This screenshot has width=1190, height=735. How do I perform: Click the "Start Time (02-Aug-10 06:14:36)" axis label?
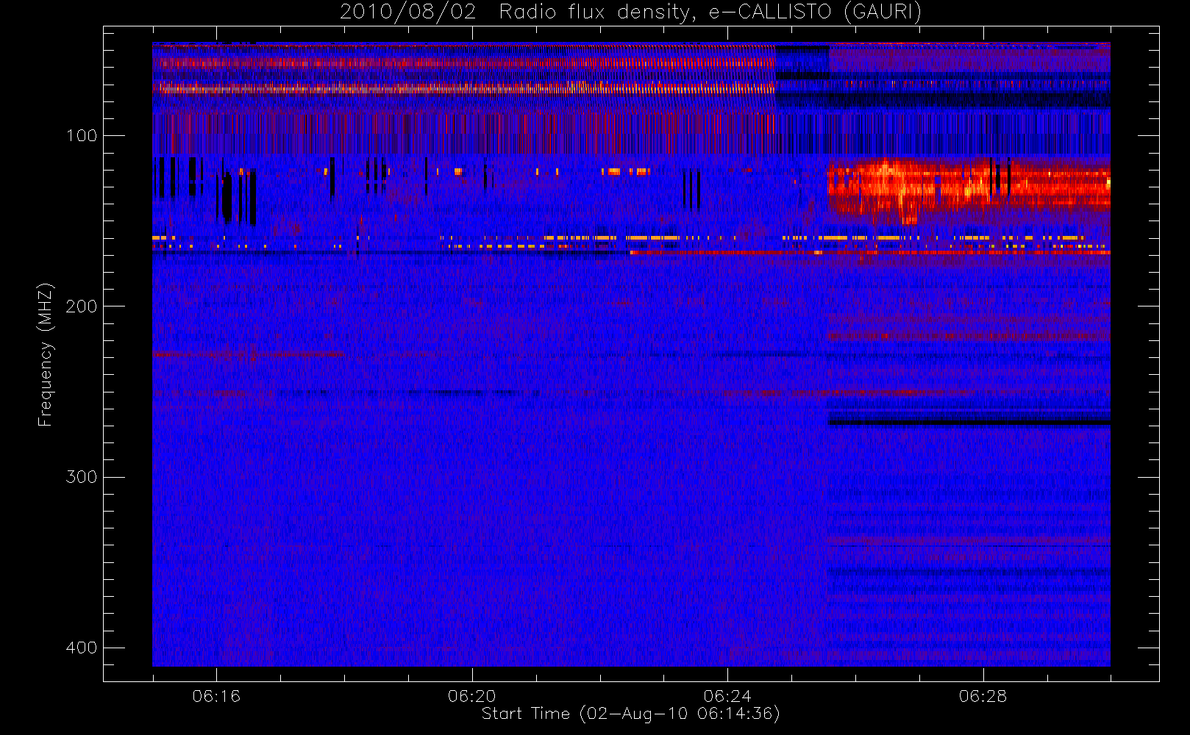point(630,714)
